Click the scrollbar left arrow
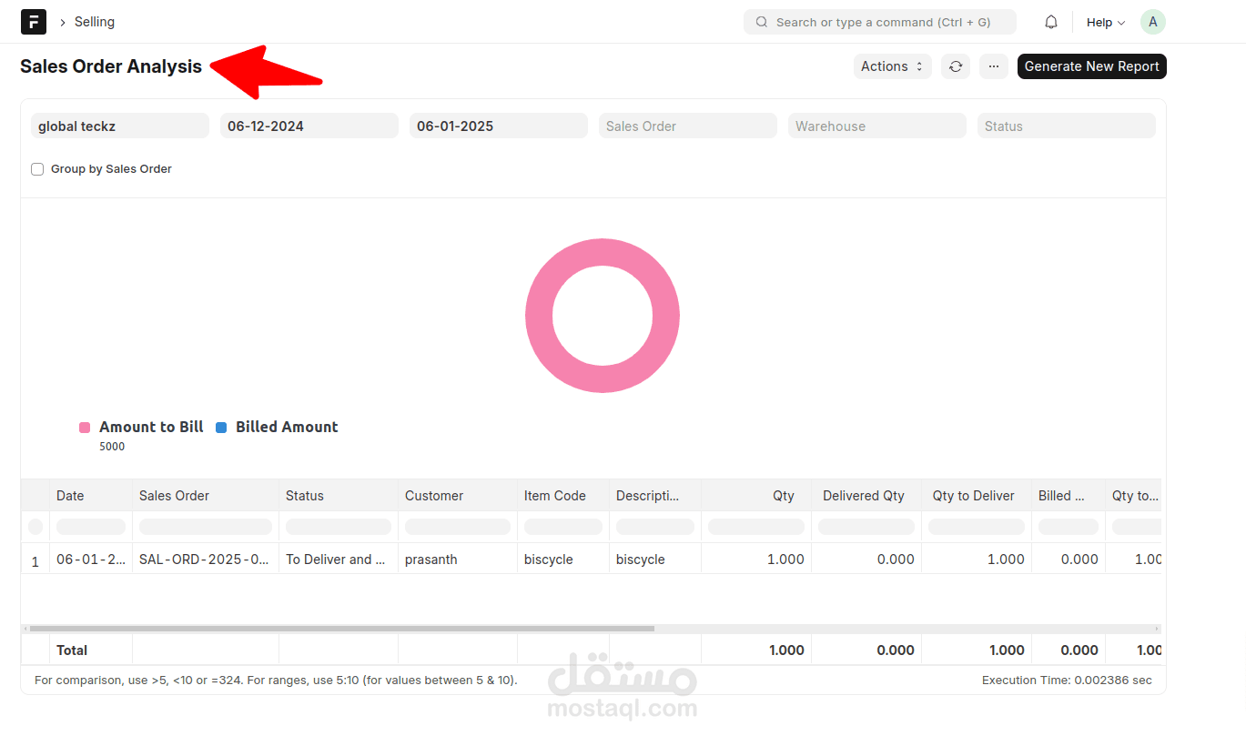This screenshot has height=736, width=1246. (x=25, y=629)
